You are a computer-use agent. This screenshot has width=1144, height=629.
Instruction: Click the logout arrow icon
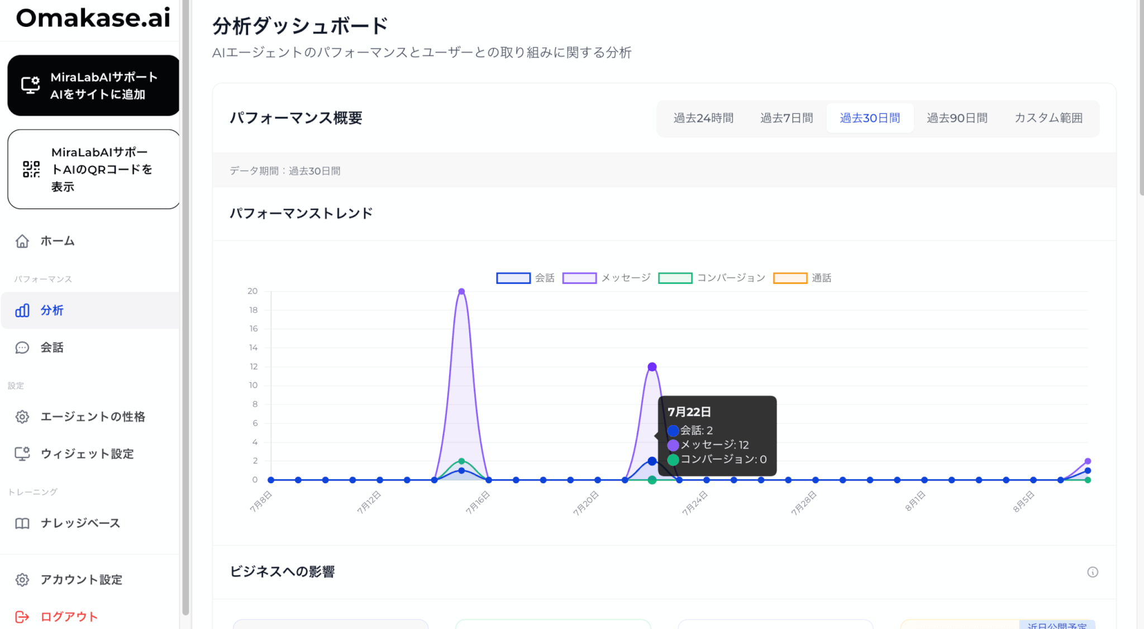click(22, 617)
